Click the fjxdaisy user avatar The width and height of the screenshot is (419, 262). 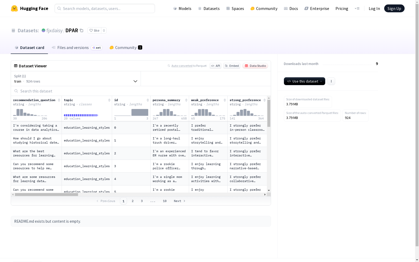[x=43, y=30]
